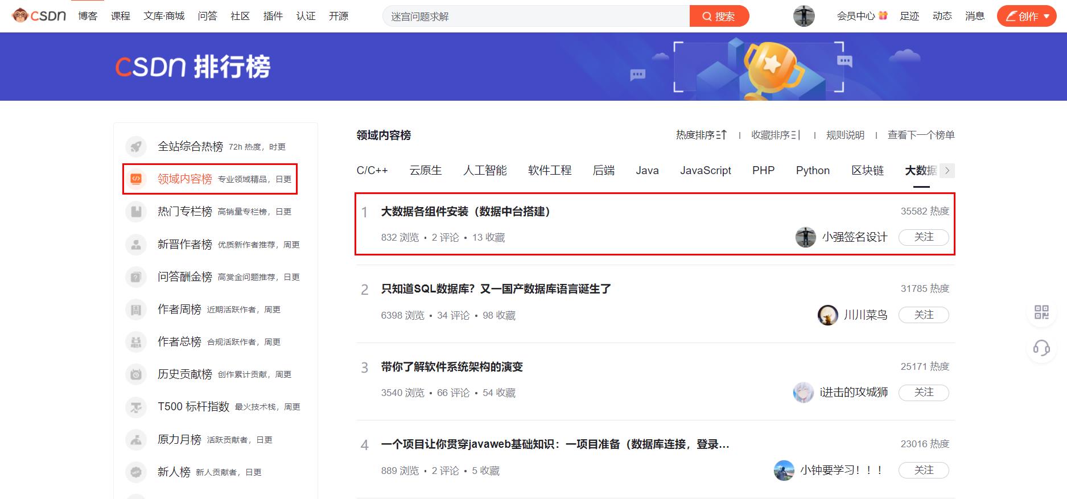Viewport: 1067px width, 499px height.
Task: Select the PHP category tab
Action: (x=763, y=170)
